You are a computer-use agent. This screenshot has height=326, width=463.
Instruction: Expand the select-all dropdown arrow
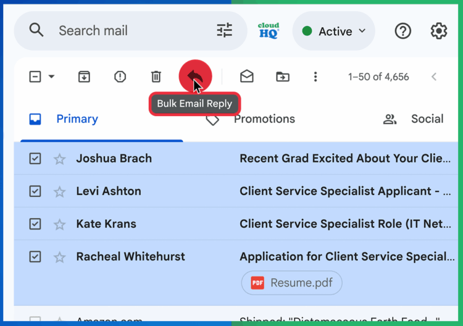[x=52, y=77]
